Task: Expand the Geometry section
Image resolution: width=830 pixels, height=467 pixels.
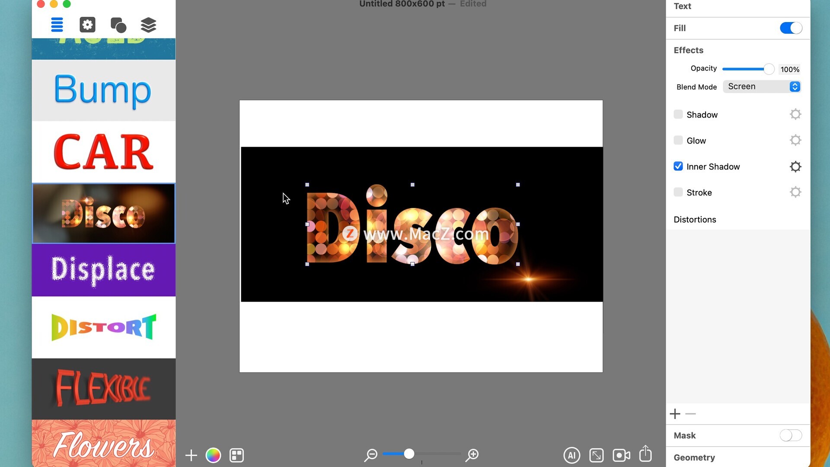Action: click(694, 457)
